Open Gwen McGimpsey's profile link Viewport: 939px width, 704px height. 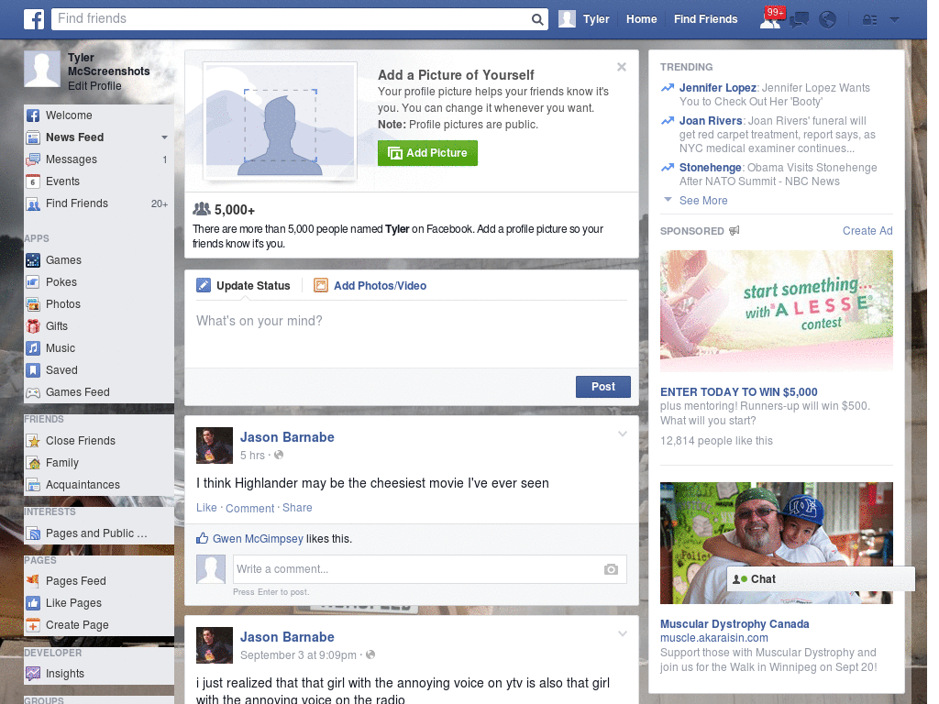coord(258,539)
